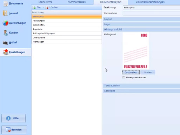Open the Kunden person icon

click(5, 33)
